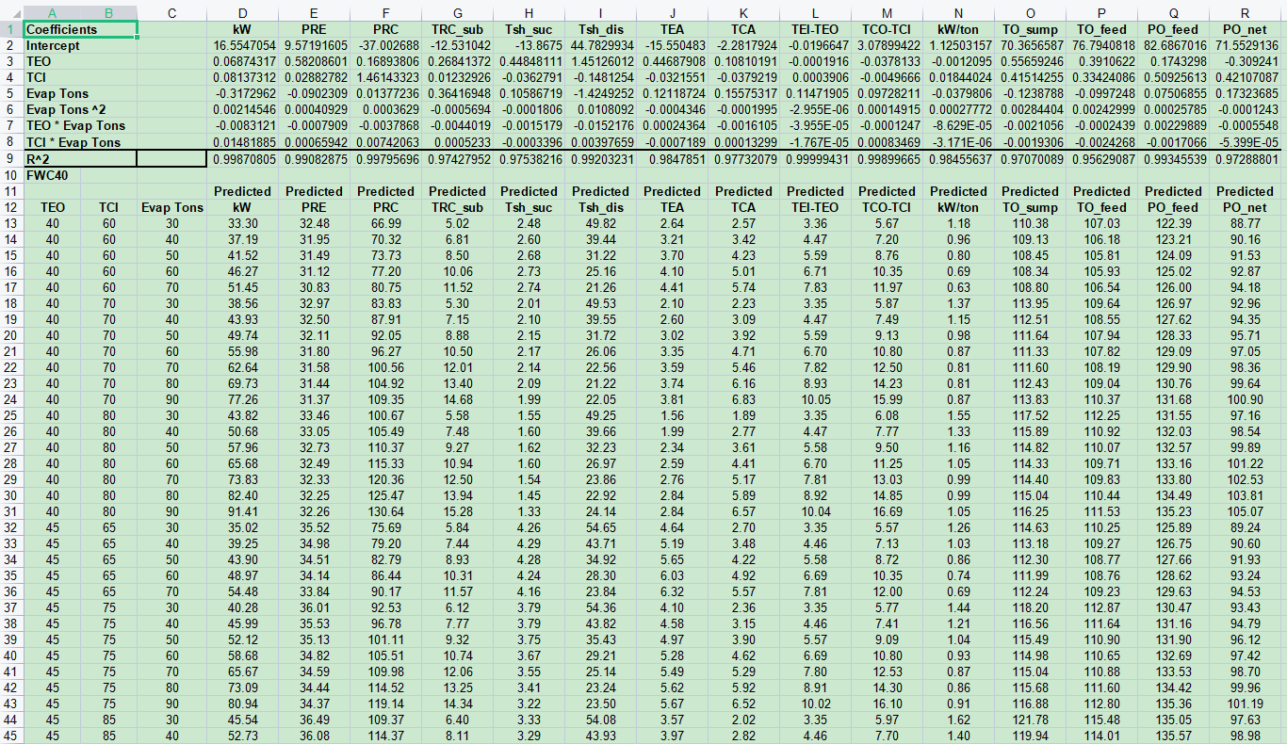Click TEO coefficient 0.58208601
Image resolution: width=1287 pixels, height=744 pixels.
tap(314, 61)
